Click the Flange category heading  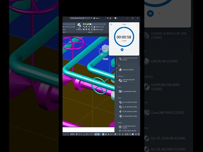point(120,123)
